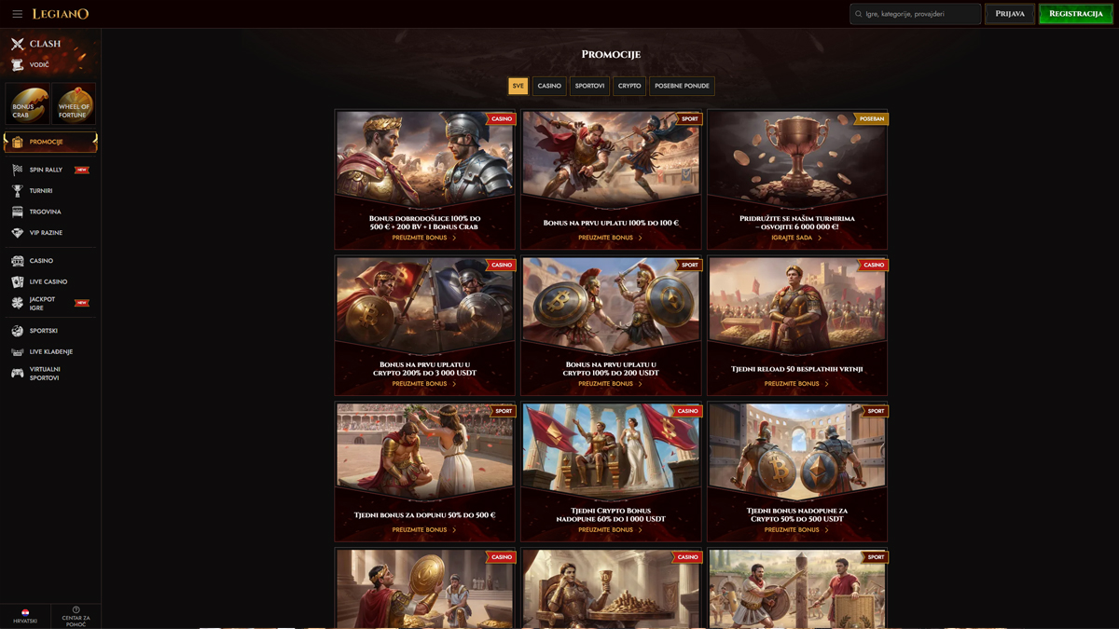Open the Wheel of Fortune icon
The image size is (1119, 629).
click(x=74, y=103)
